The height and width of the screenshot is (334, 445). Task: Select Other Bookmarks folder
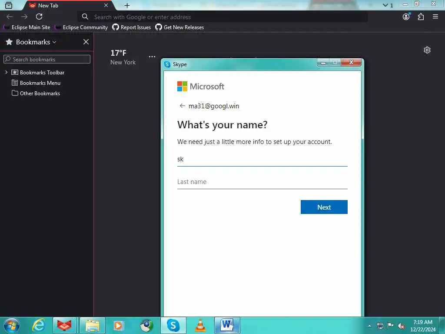36,94
